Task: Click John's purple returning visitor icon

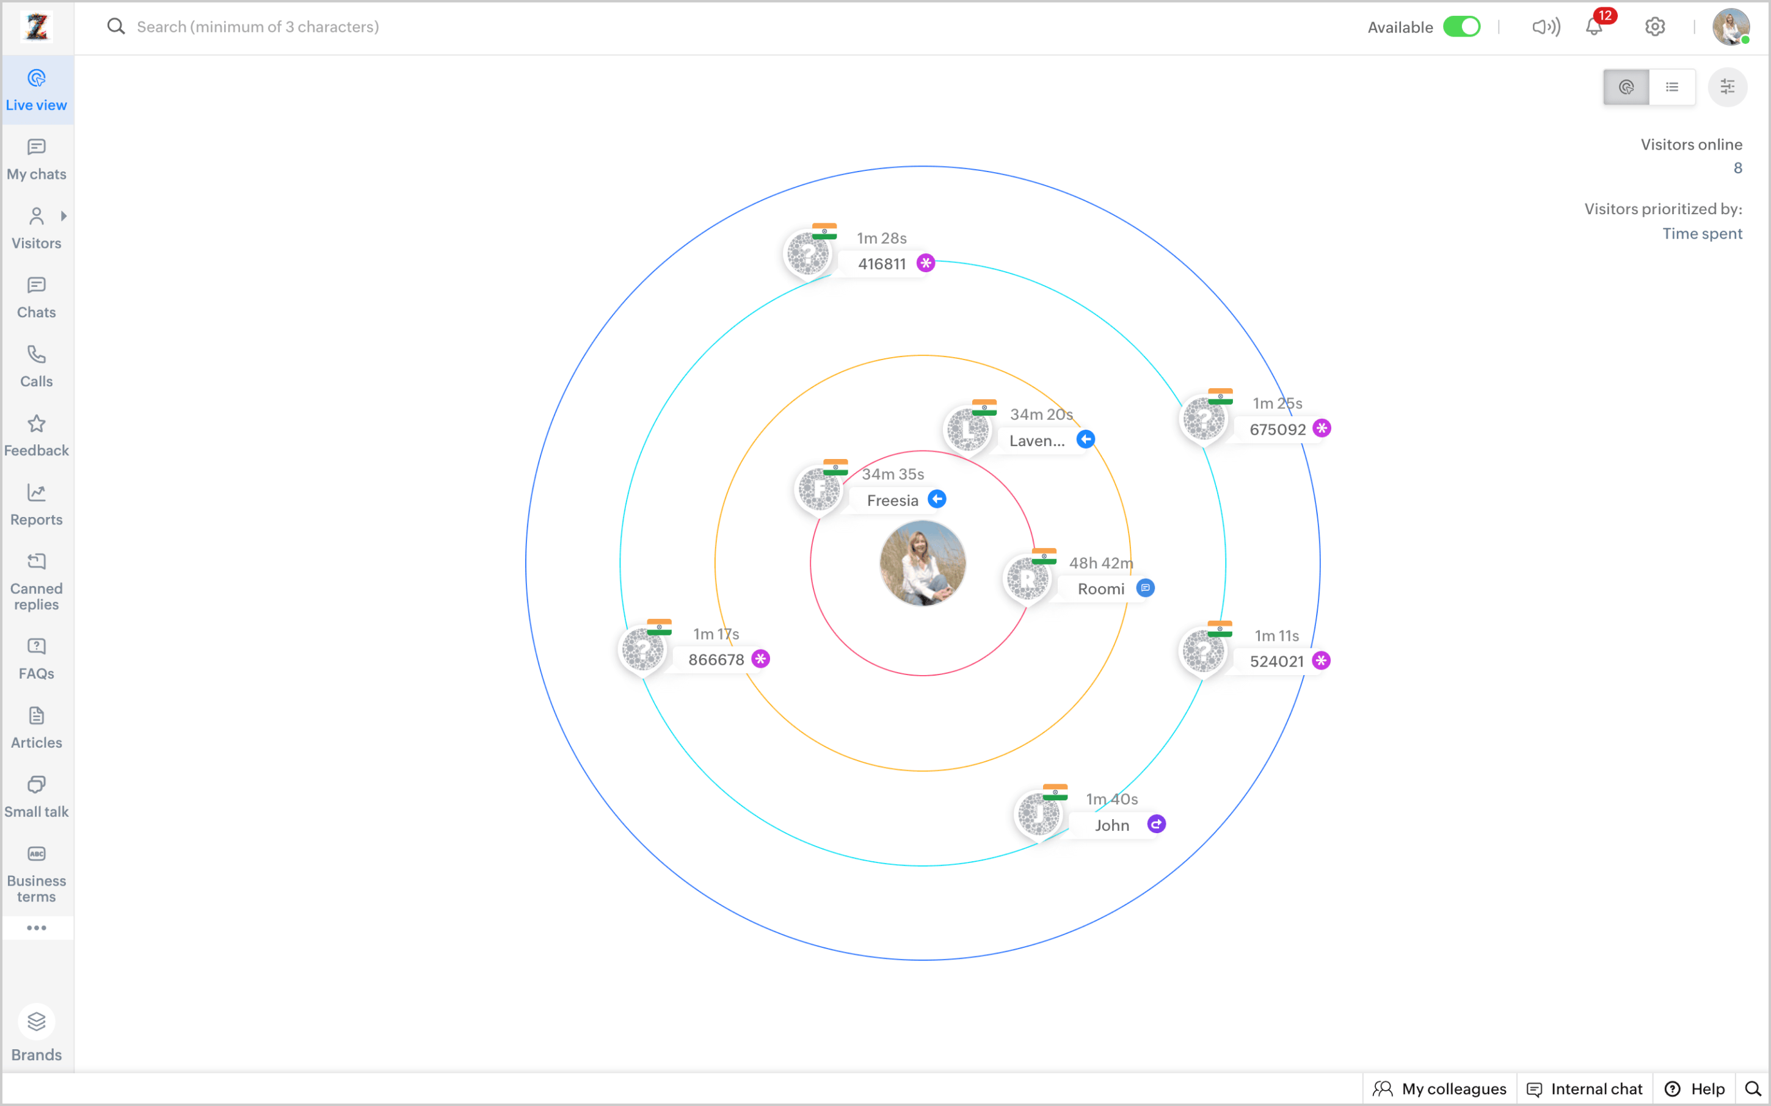Action: (1156, 825)
